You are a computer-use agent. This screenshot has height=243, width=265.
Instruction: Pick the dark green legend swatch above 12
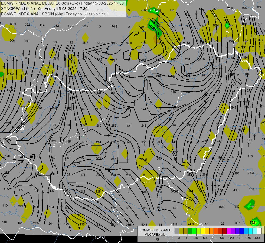tap(190, 231)
